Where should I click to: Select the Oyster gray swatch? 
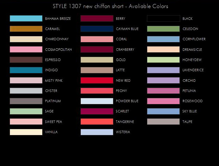[x=26, y=91]
